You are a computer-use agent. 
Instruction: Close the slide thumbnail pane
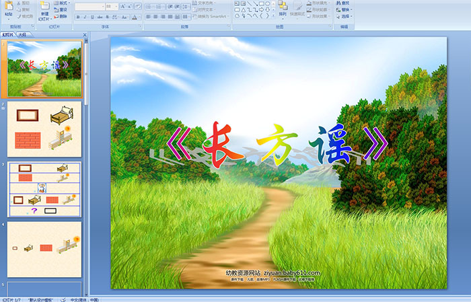pos(85,35)
